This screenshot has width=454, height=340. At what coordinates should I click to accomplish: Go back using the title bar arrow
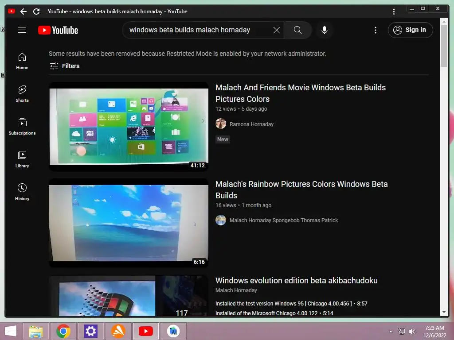pyautogui.click(x=23, y=12)
